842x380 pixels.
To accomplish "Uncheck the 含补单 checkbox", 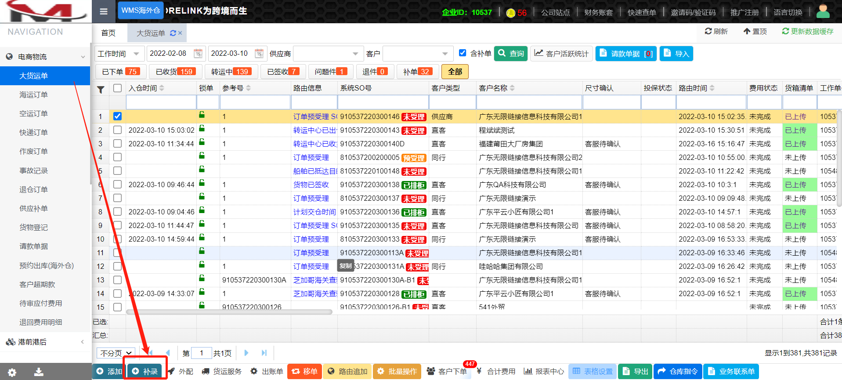I will (463, 53).
